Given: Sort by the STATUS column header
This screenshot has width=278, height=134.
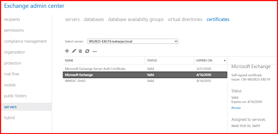Looking at the screenshot, I should 152,61.
